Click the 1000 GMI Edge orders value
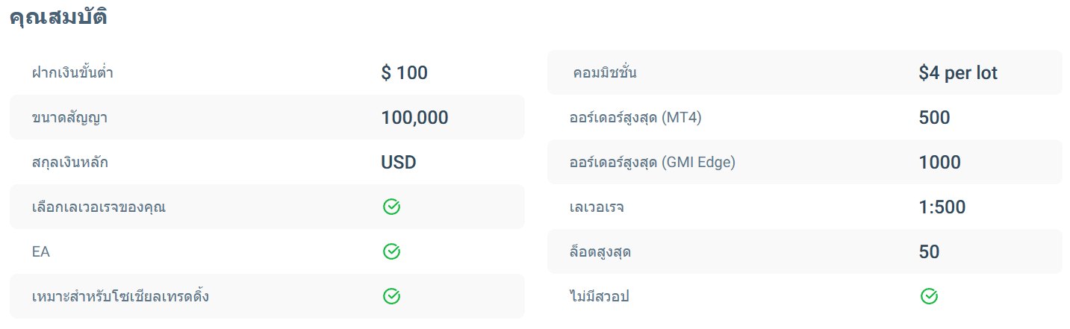The image size is (1070, 329). point(939,163)
